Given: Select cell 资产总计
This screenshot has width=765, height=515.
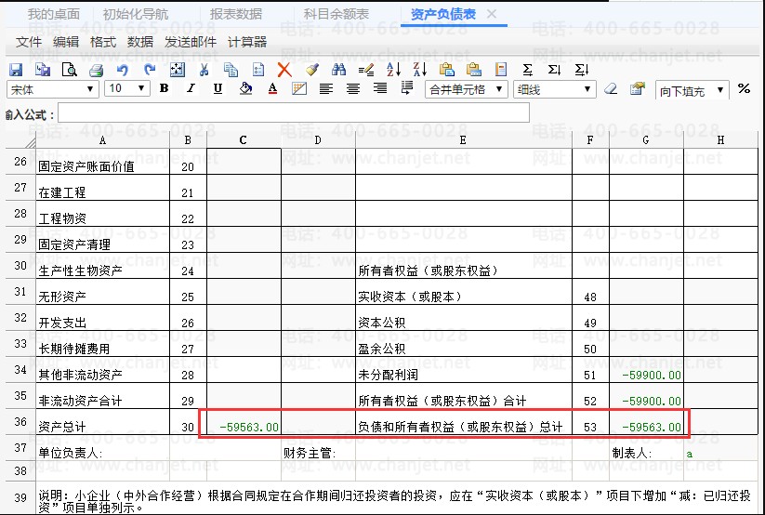Looking at the screenshot, I should point(102,422).
